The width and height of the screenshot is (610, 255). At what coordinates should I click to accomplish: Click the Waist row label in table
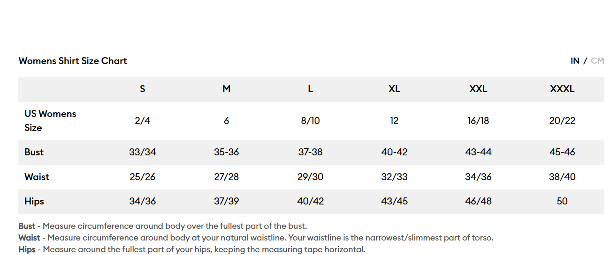click(37, 177)
